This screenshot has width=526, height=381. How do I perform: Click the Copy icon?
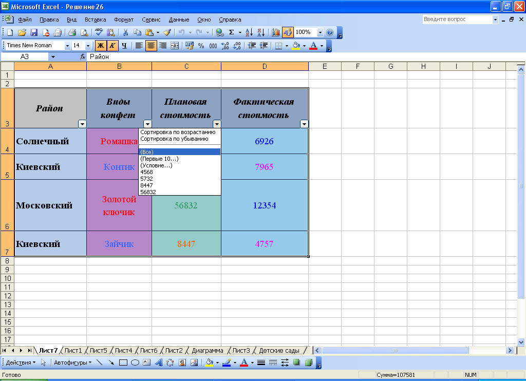137,32
